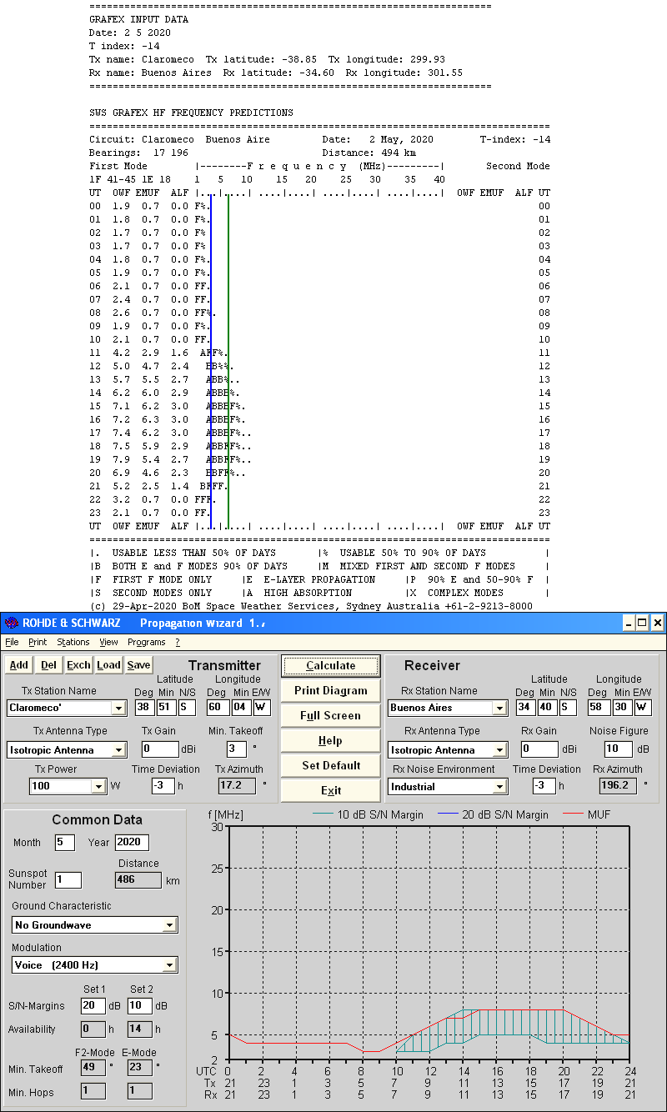Image resolution: width=667 pixels, height=1112 pixels.
Task: Click the Rohde & Schwarz title bar icon
Action: click(12, 623)
